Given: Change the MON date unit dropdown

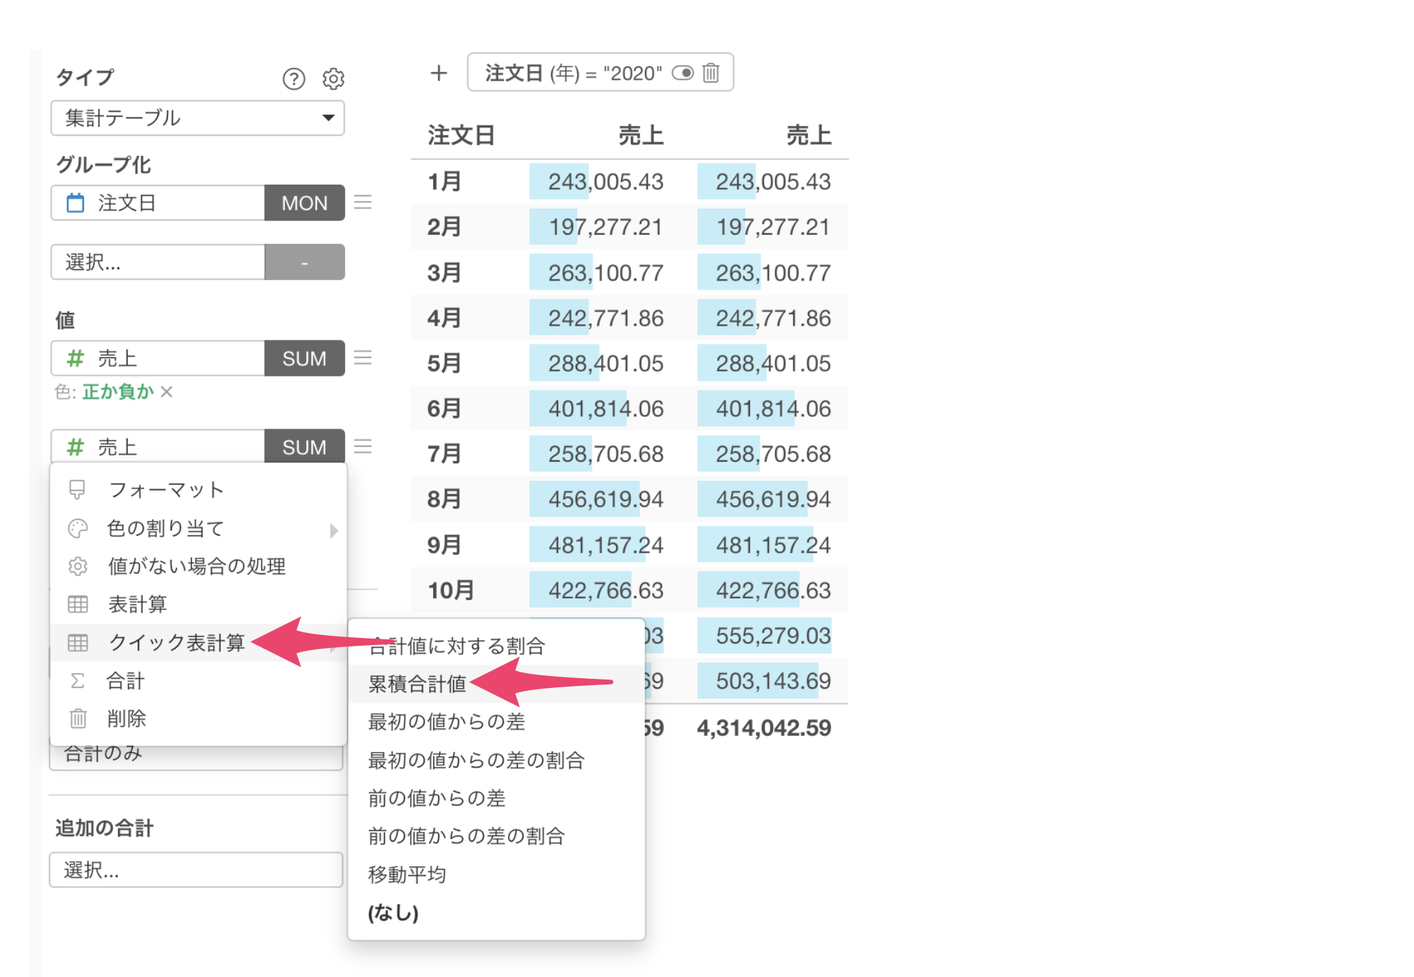Looking at the screenshot, I should pos(304,203).
